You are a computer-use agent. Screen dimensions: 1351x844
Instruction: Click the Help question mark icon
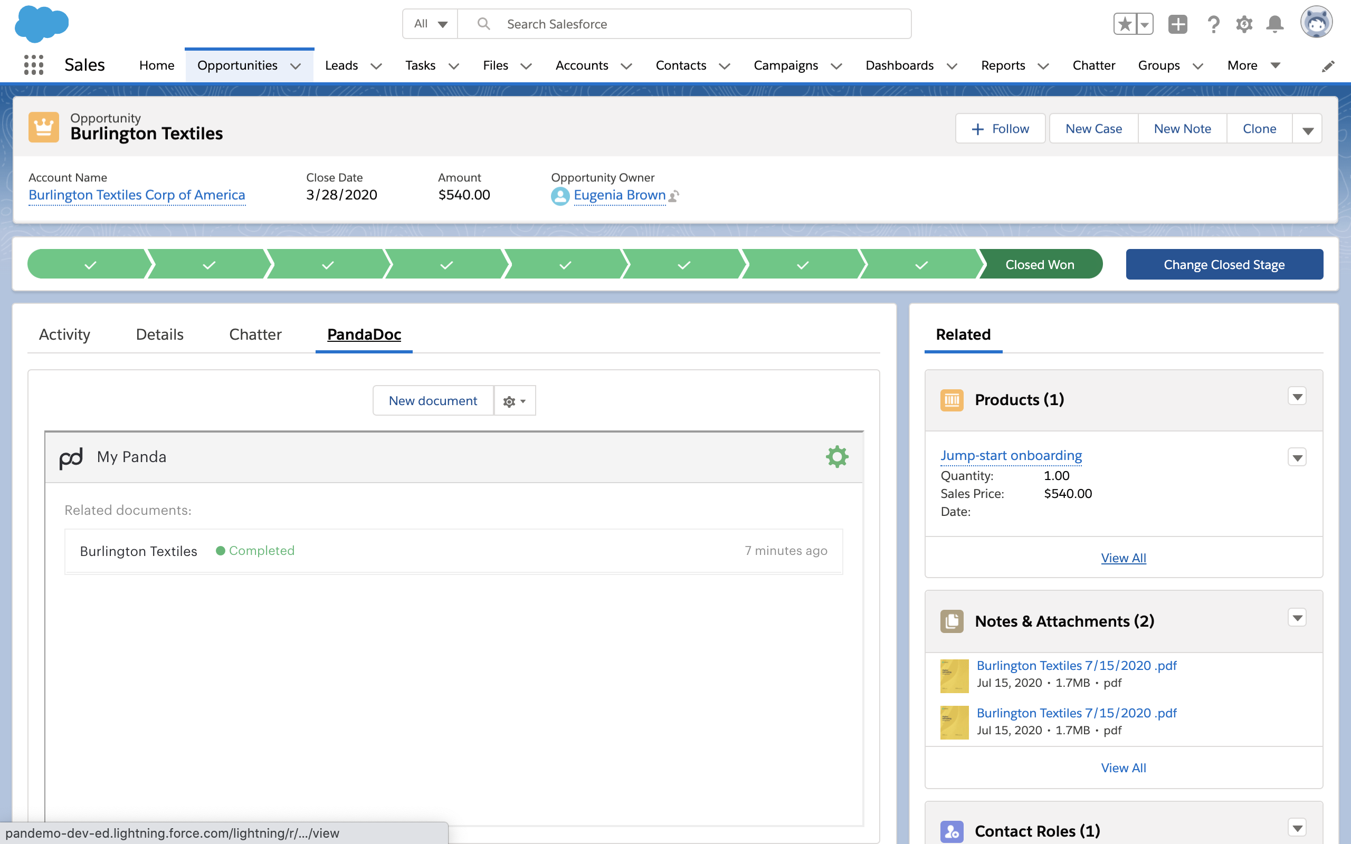click(x=1213, y=24)
